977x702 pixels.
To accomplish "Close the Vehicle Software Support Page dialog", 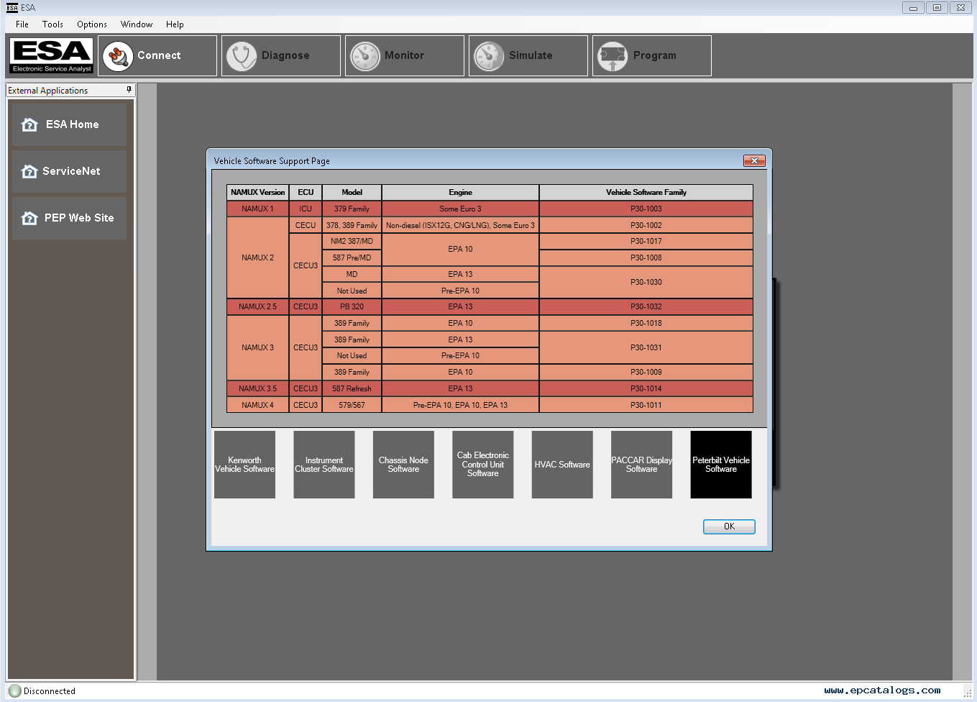I will pyautogui.click(x=754, y=160).
